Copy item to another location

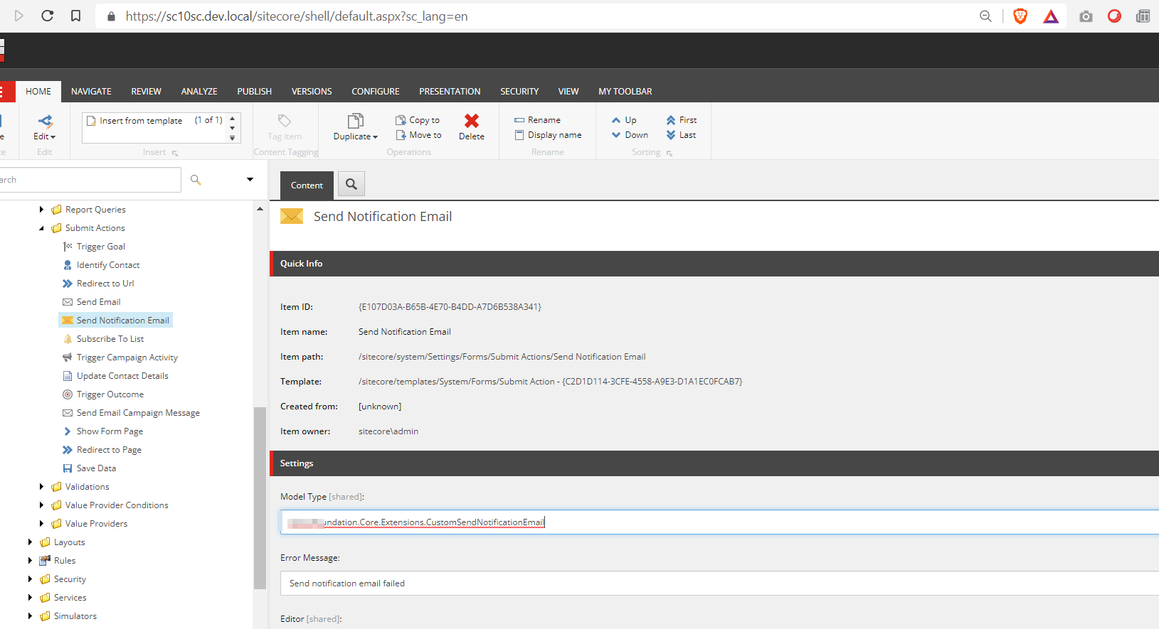pos(418,120)
